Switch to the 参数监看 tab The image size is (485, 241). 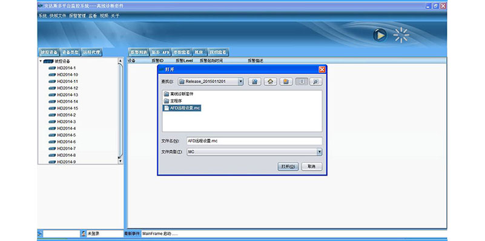[x=181, y=52]
